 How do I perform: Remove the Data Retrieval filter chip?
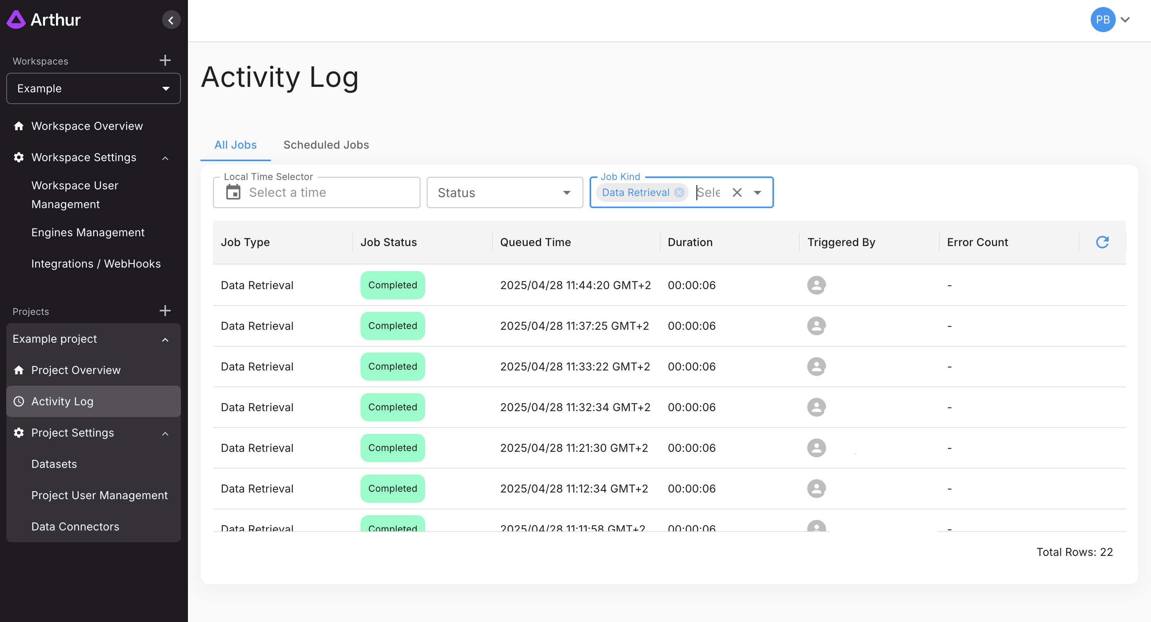(679, 192)
